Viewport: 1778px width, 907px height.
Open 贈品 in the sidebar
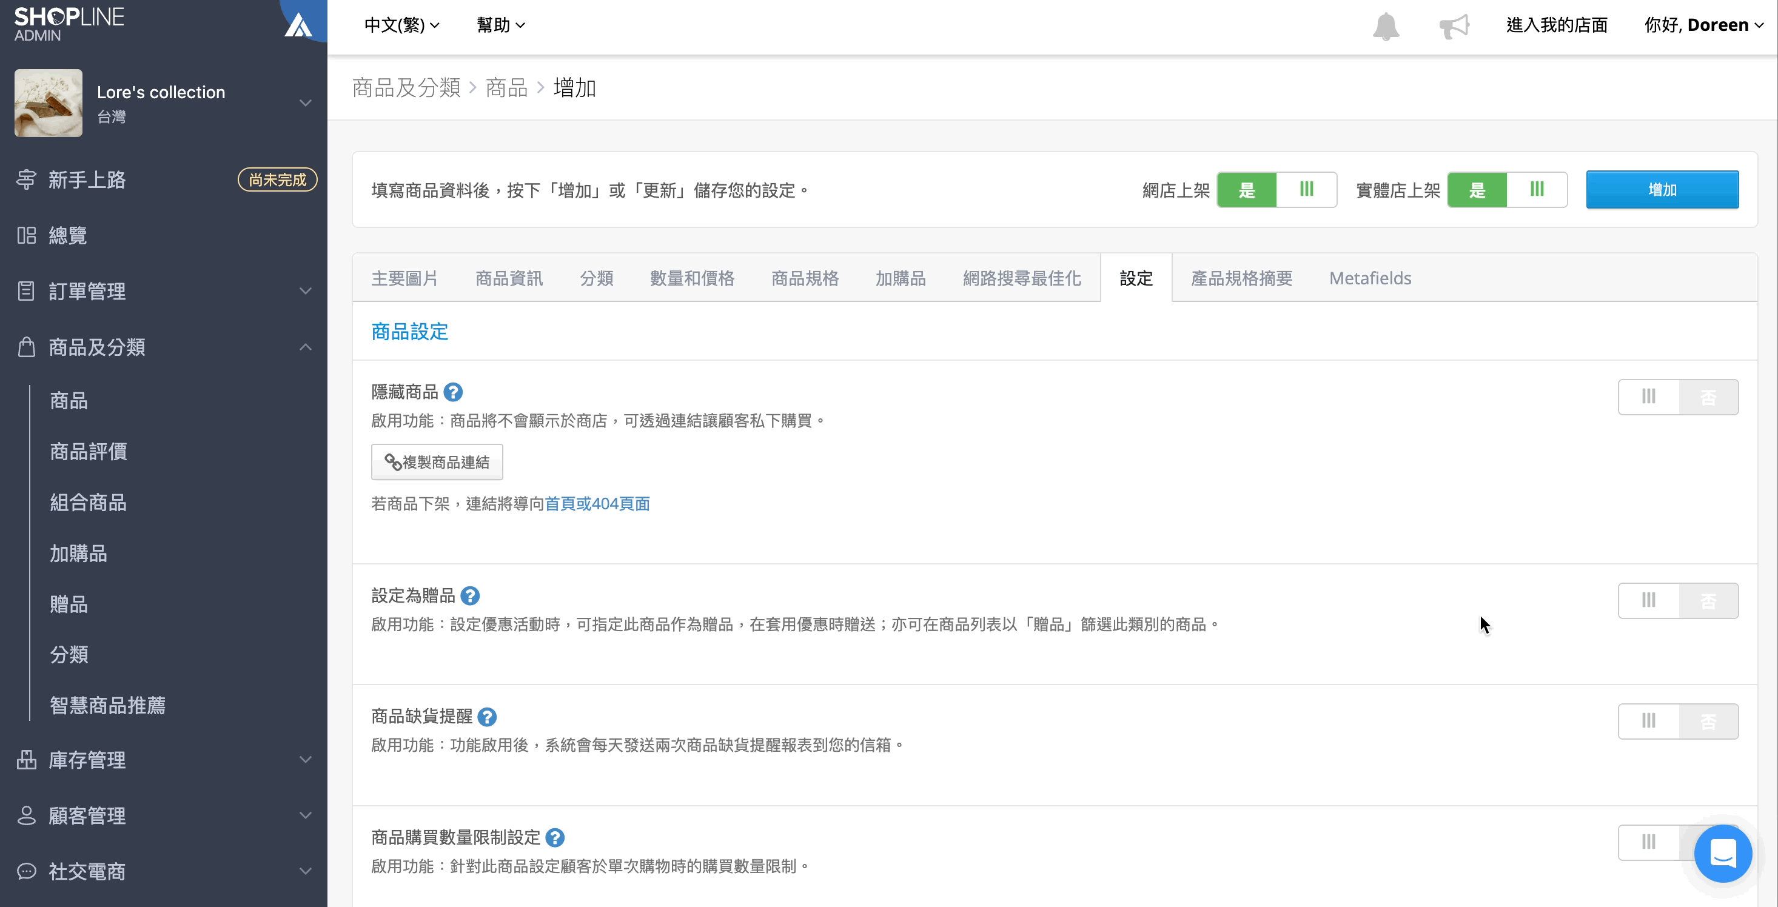click(69, 604)
